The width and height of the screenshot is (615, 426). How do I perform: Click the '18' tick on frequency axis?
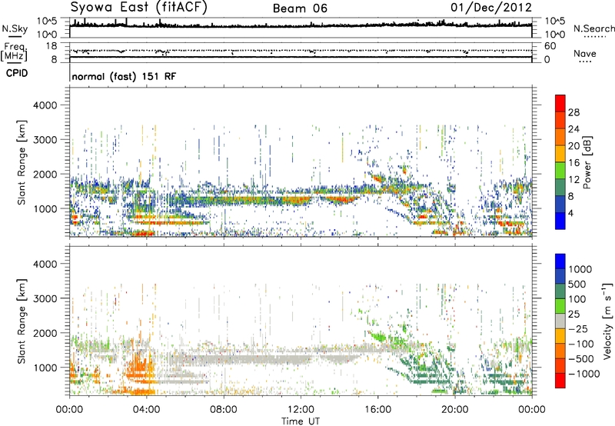pos(51,46)
